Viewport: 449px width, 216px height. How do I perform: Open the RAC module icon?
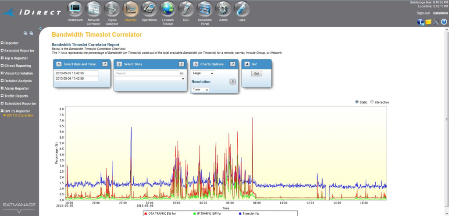click(x=186, y=9)
